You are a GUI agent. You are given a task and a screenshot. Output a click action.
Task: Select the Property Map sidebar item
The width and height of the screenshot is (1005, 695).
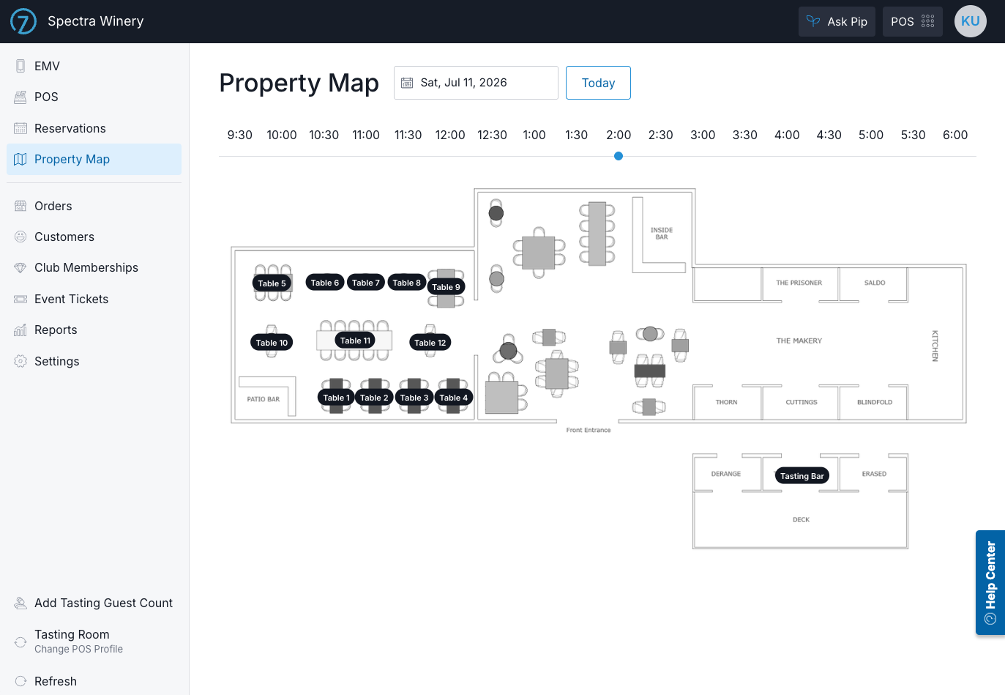point(94,159)
